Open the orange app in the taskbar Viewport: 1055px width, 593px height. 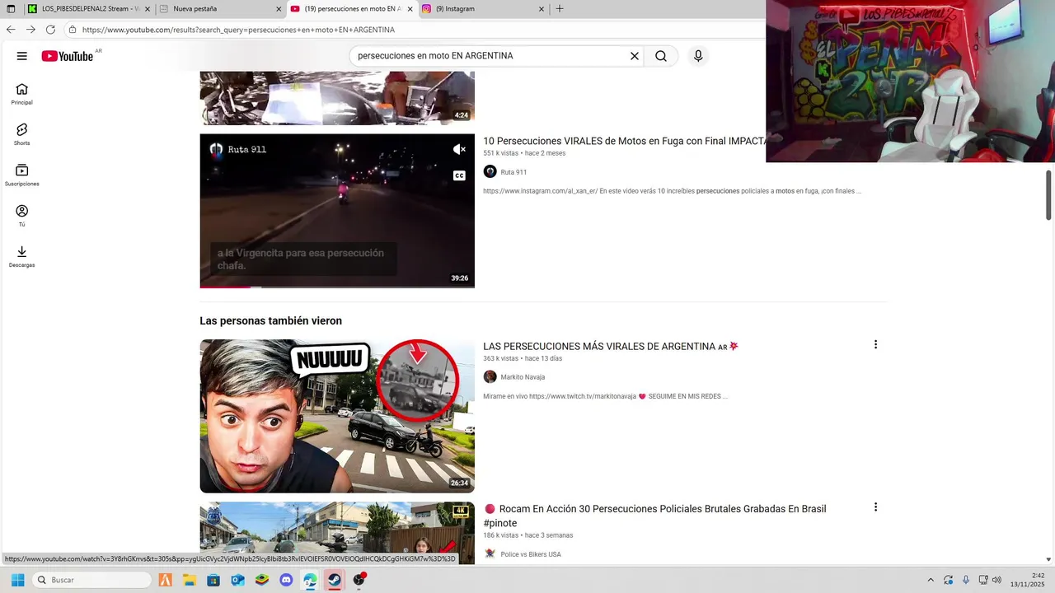coord(166,580)
